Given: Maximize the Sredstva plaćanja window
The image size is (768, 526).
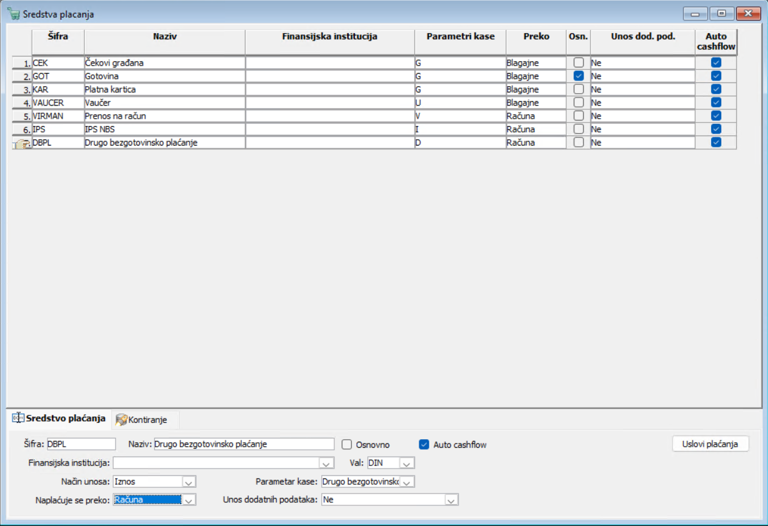Looking at the screenshot, I should [x=722, y=13].
